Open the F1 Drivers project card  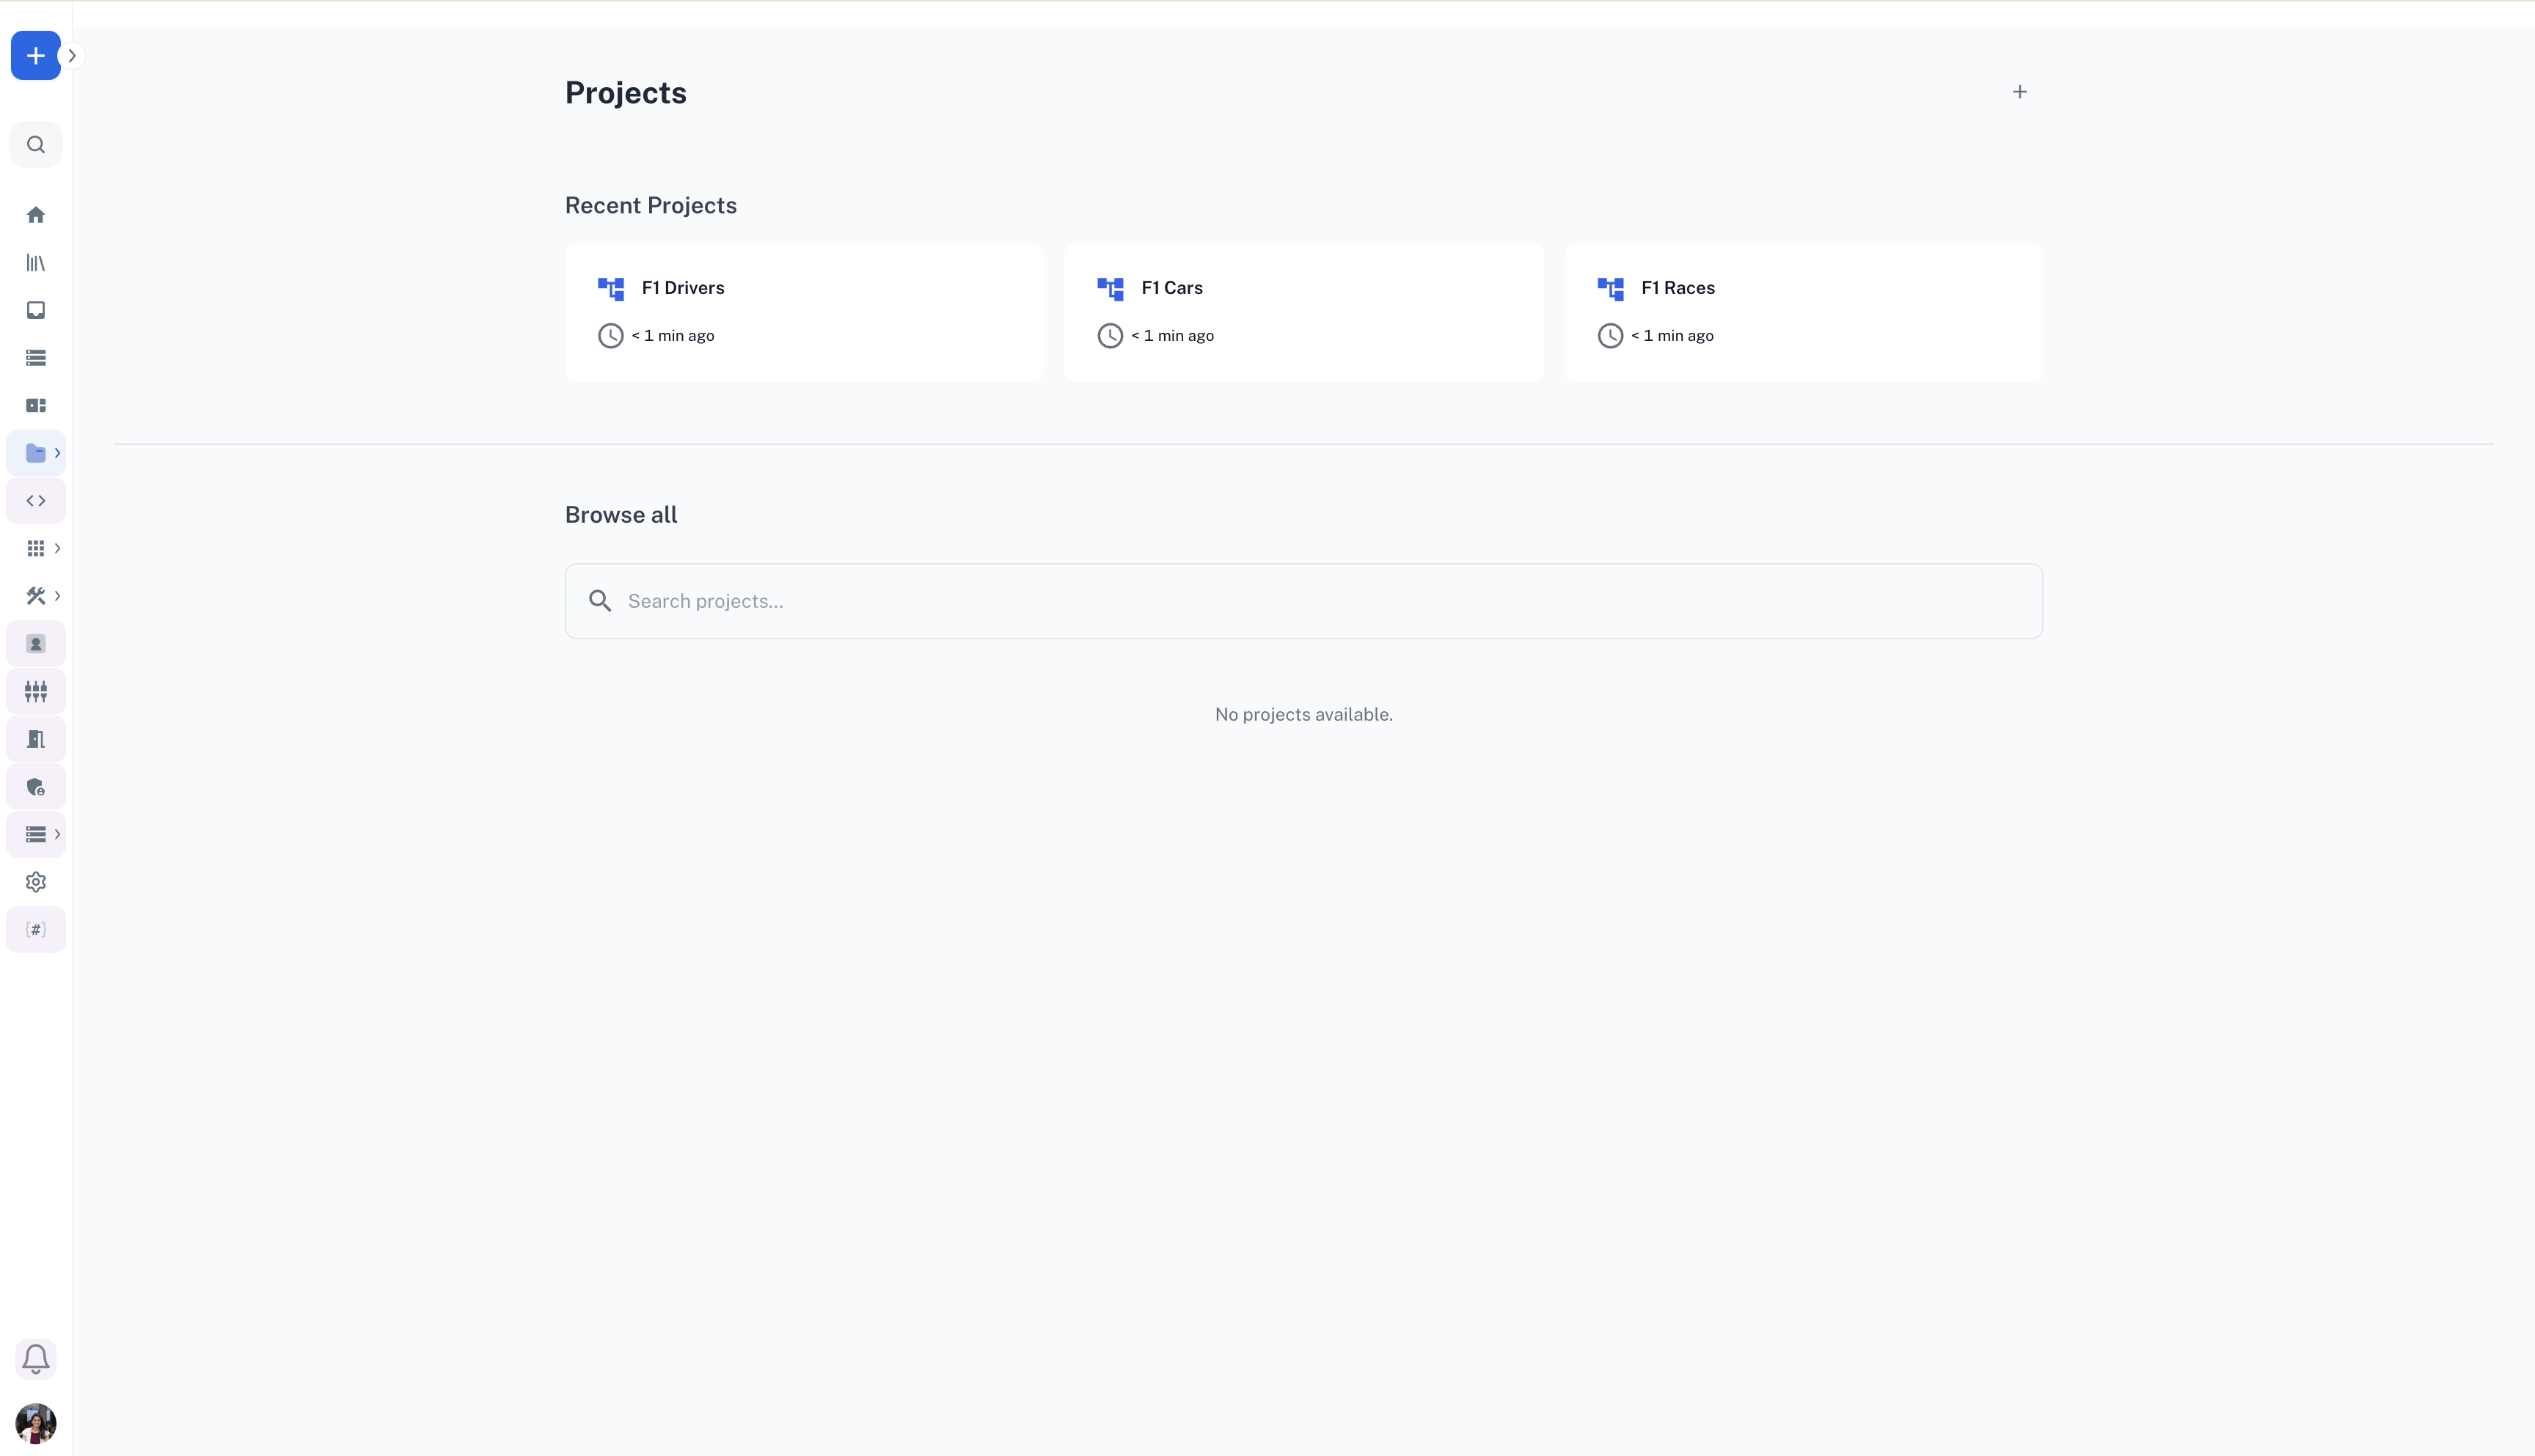tap(803, 312)
